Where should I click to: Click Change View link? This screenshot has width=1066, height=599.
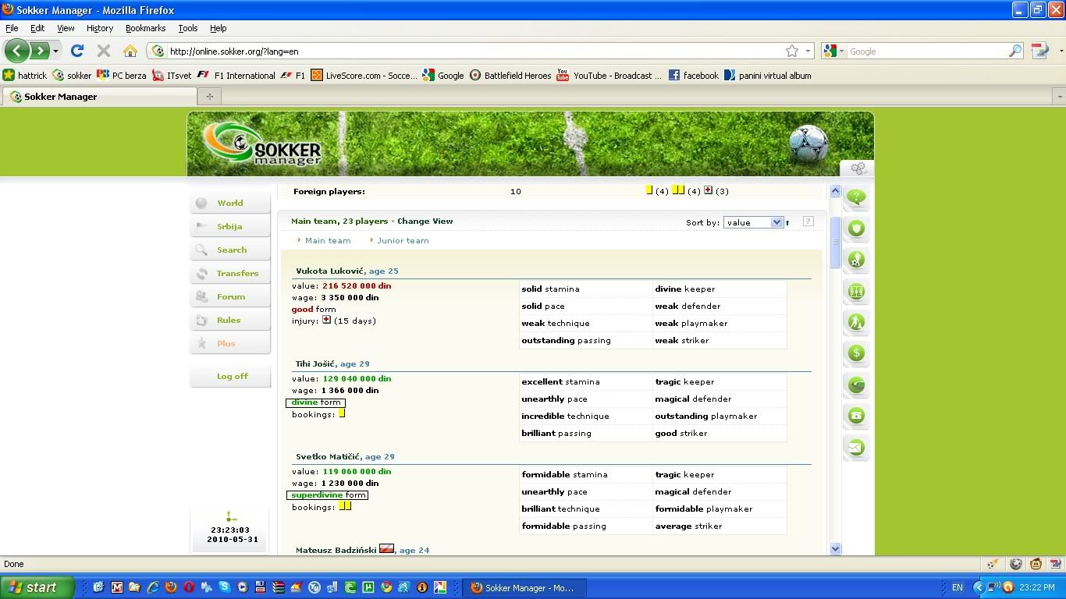click(x=425, y=221)
